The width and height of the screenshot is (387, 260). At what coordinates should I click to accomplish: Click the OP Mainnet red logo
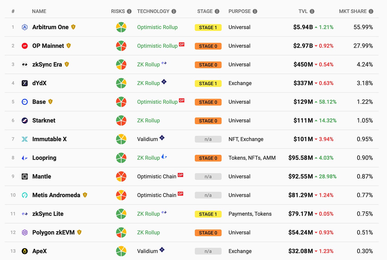tap(25, 46)
